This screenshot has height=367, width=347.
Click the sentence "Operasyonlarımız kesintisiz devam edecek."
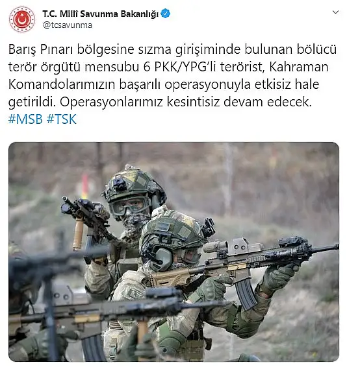click(186, 102)
